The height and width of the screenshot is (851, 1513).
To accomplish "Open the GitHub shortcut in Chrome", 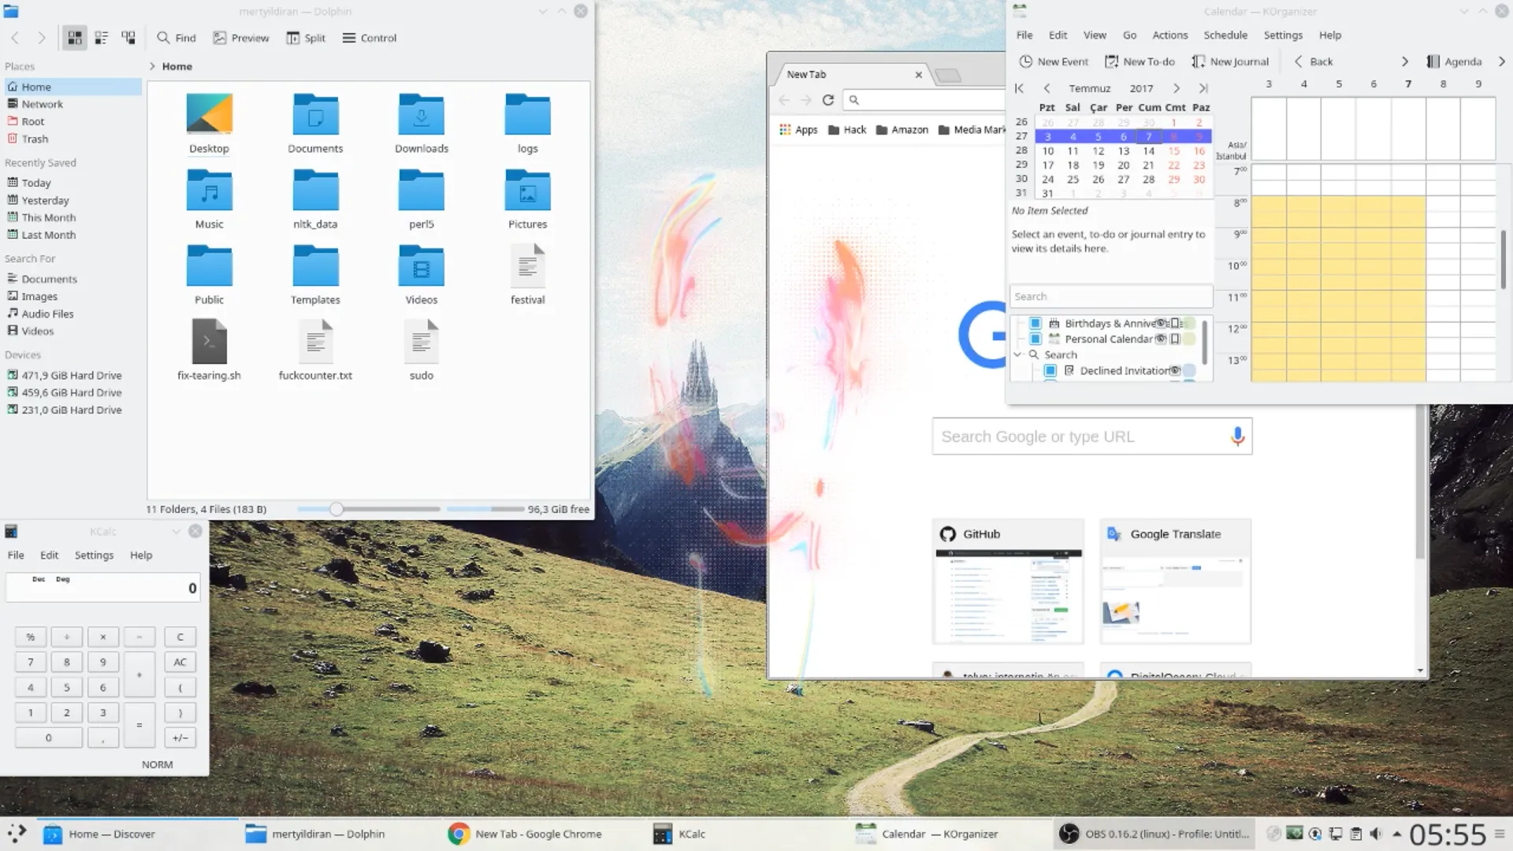I will click(1007, 581).
